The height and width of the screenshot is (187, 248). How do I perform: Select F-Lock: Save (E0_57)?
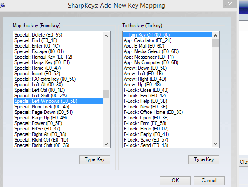(x=167, y=140)
